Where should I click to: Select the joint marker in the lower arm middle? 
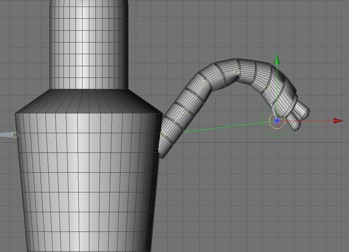click(185, 111)
